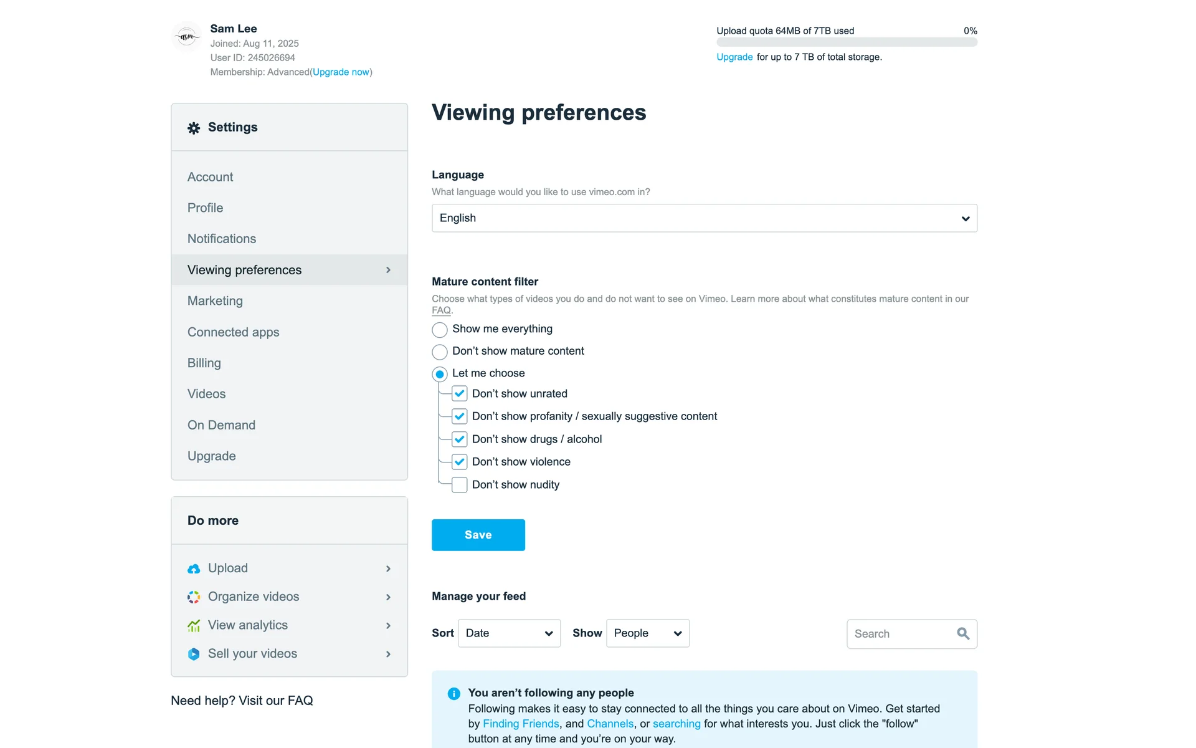Click the blue info icon in notice
The image size is (1196, 748).
453,693
